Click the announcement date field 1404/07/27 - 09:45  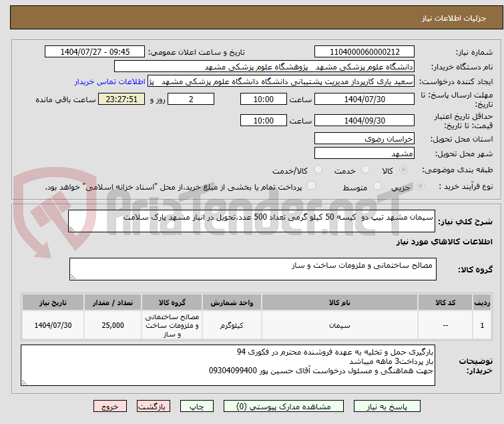pyautogui.click(x=95, y=52)
